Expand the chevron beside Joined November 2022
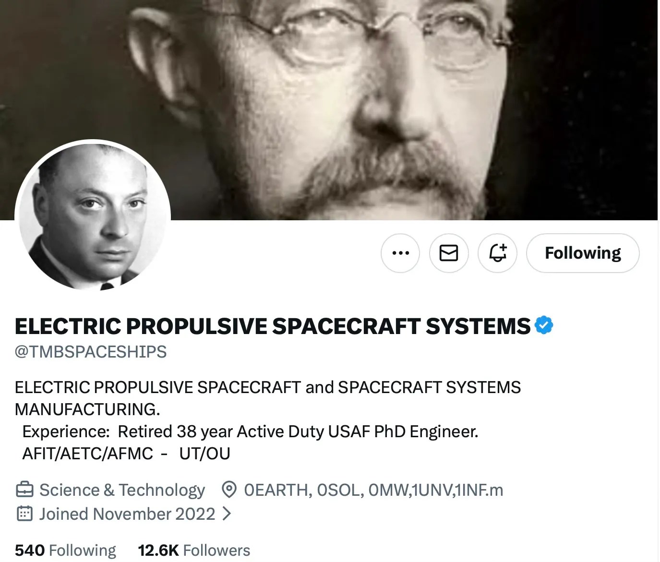The height and width of the screenshot is (562, 660). pyautogui.click(x=227, y=514)
